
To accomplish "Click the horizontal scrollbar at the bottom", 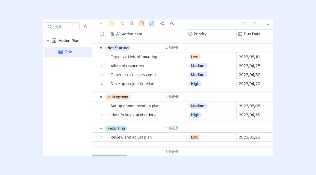I will [109, 155].
